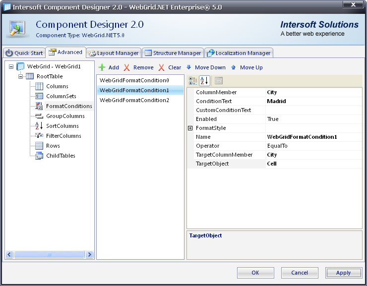Viewport: 367px width, 286px height.
Task: Switch property grid to Categorized view
Action: (x=193, y=81)
